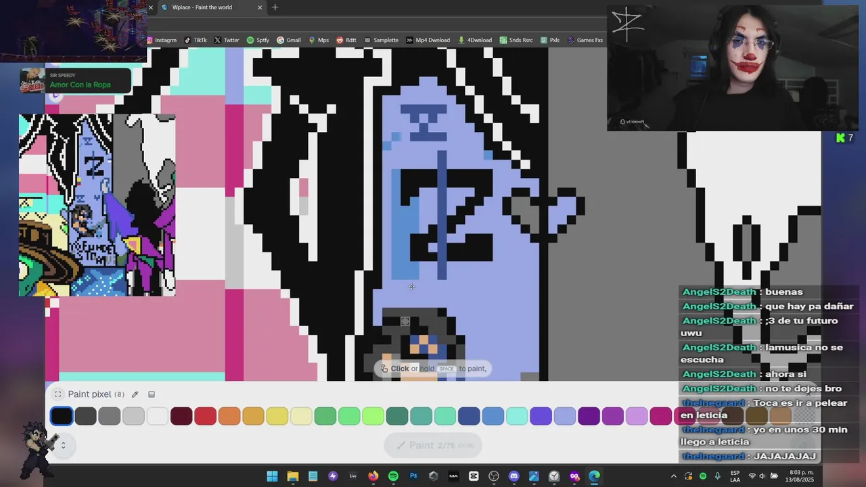Open the Samplette bookmark
Image resolution: width=866 pixels, height=487 pixels.
point(382,40)
